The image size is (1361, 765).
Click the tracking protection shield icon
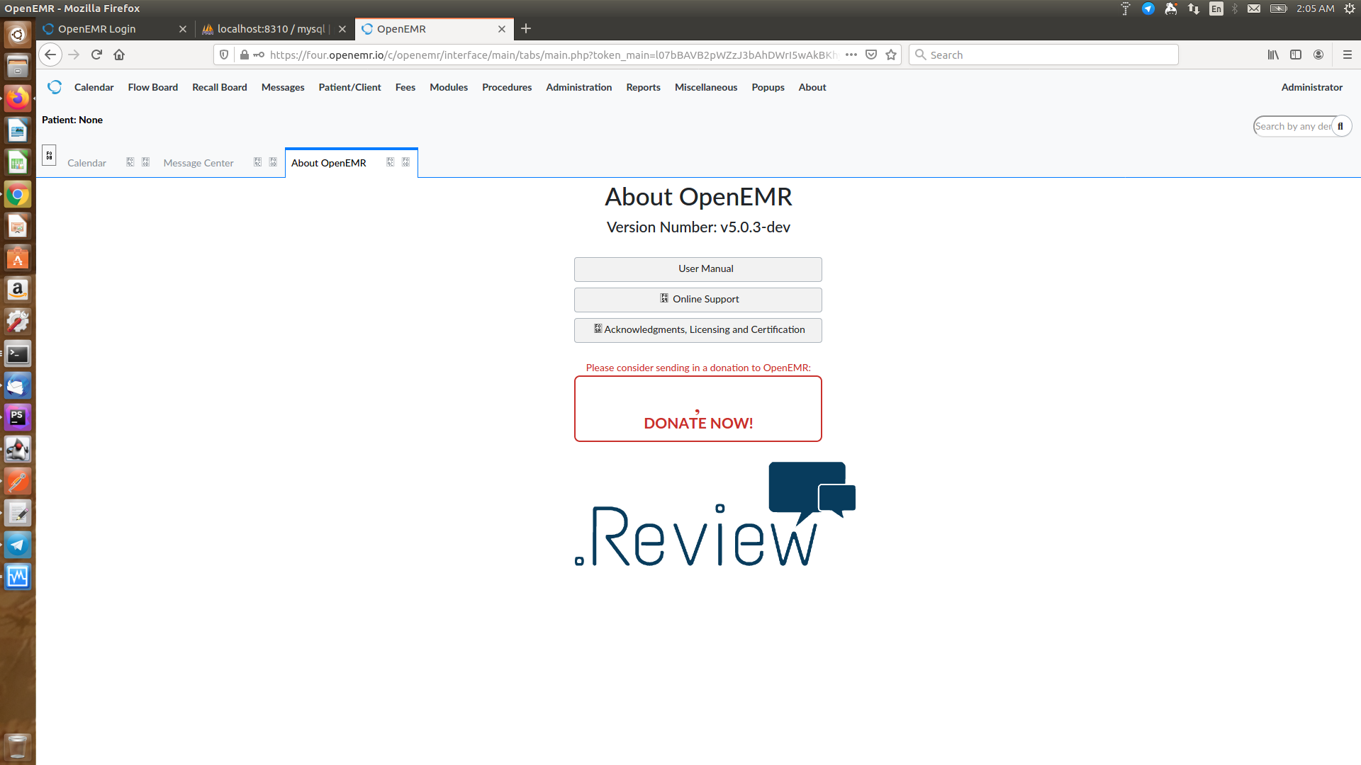(x=224, y=55)
